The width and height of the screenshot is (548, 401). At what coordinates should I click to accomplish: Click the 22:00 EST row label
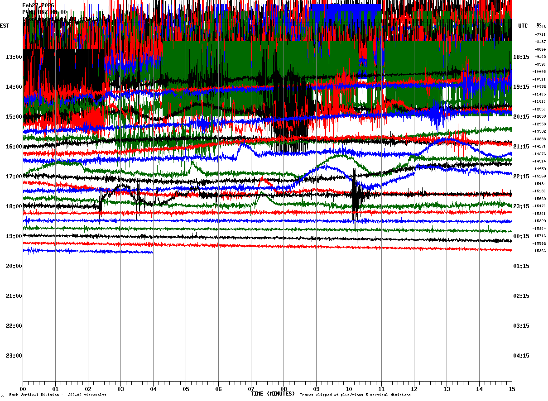(14, 326)
